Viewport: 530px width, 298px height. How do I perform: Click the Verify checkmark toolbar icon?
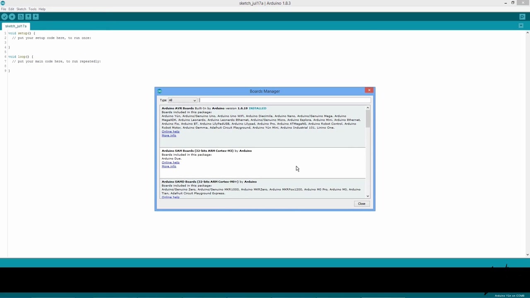[x=4, y=17]
